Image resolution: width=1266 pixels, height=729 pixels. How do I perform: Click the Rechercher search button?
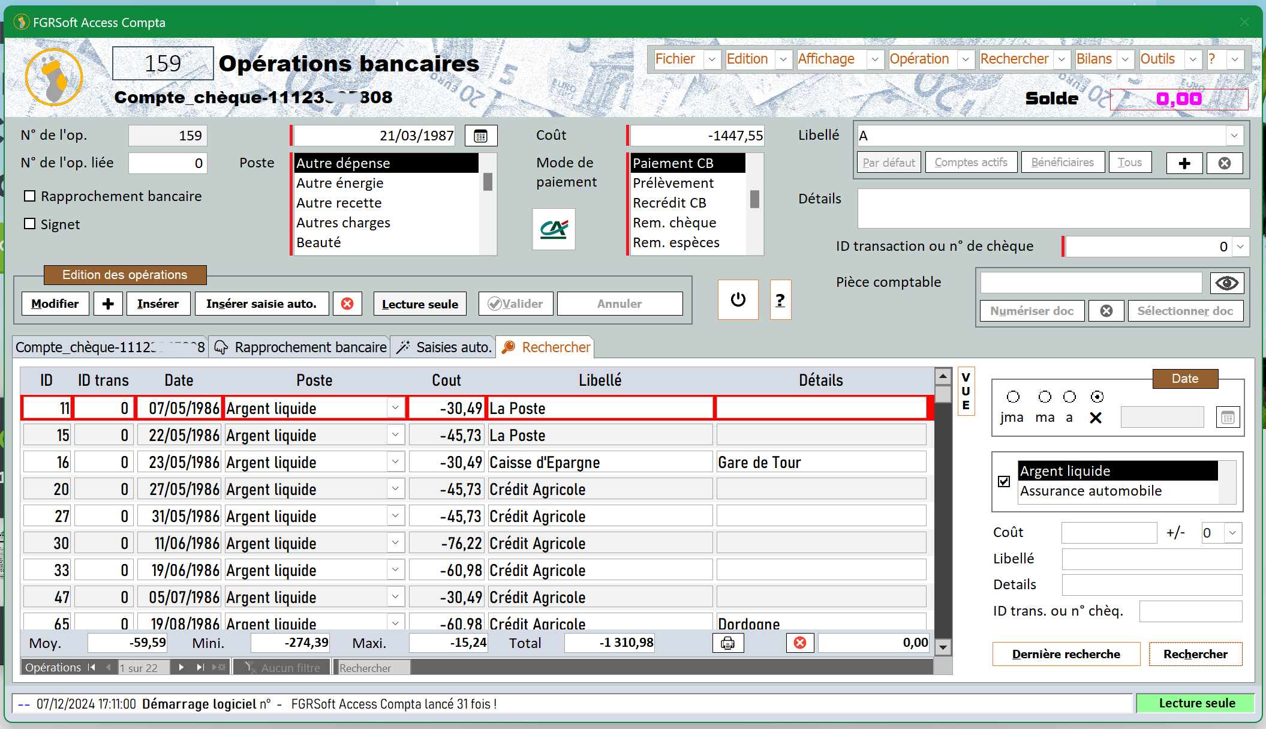pos(1195,654)
